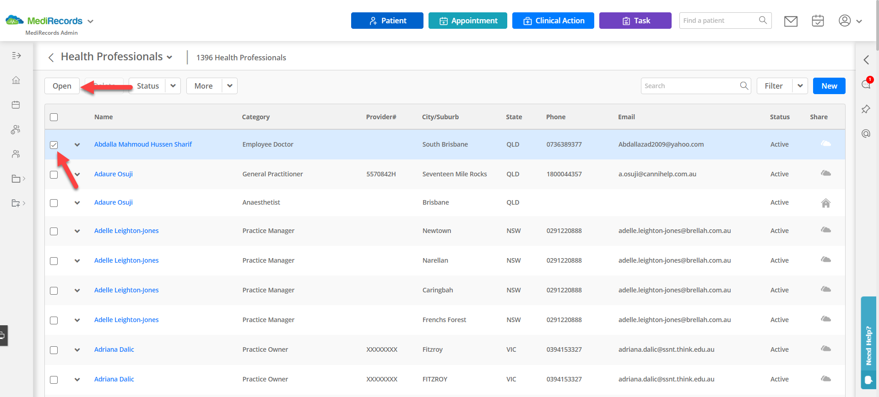This screenshot has width=879, height=397.
Task: Open the calendar icon in sidebar
Action: (16, 105)
